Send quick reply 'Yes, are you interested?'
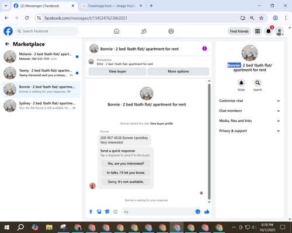The image size is (292, 233). click(x=126, y=164)
